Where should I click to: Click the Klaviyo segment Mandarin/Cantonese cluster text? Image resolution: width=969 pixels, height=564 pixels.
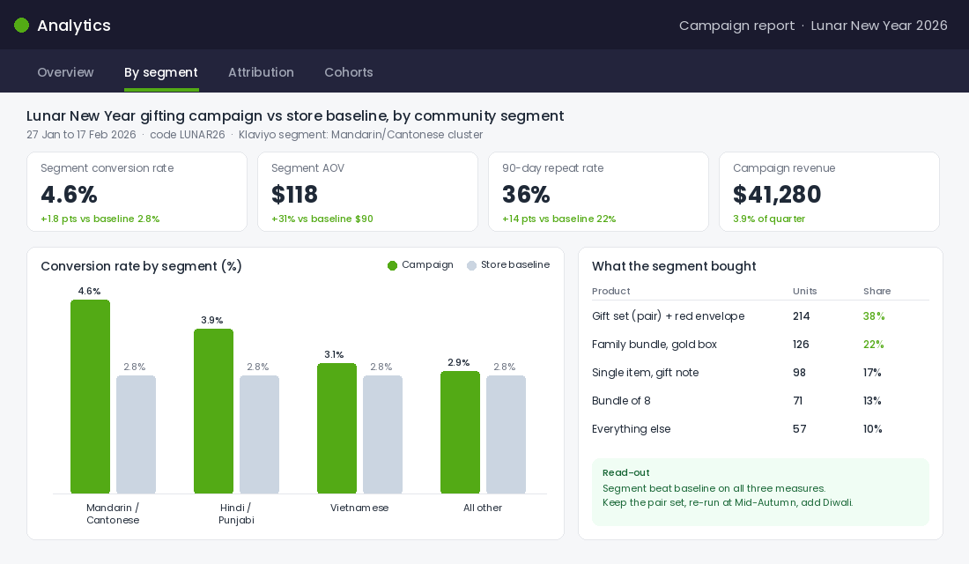click(x=361, y=135)
